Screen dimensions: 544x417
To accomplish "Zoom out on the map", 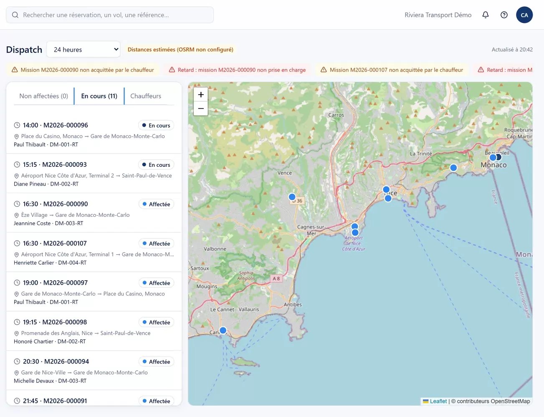I will click(201, 108).
